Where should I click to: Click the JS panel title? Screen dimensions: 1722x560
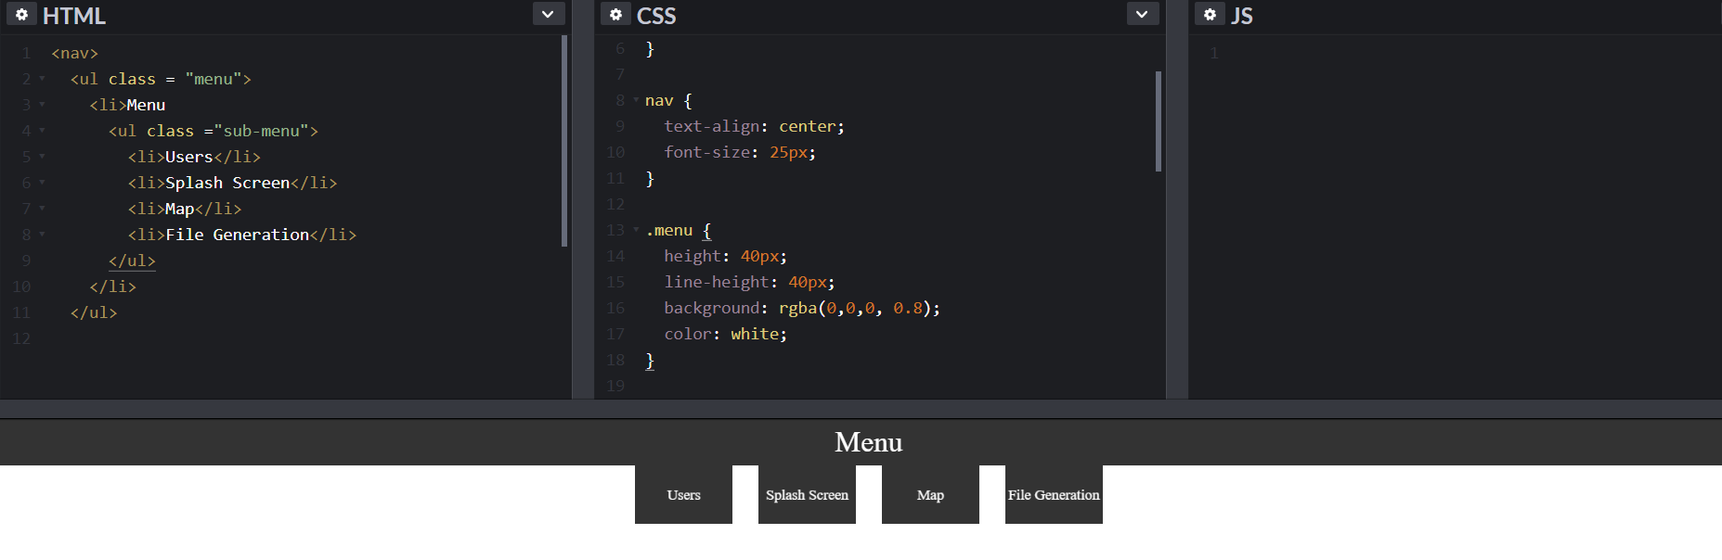coord(1242,16)
